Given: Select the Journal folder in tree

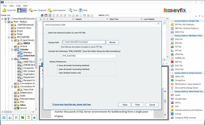Looking at the screenshot, I should (23, 108).
